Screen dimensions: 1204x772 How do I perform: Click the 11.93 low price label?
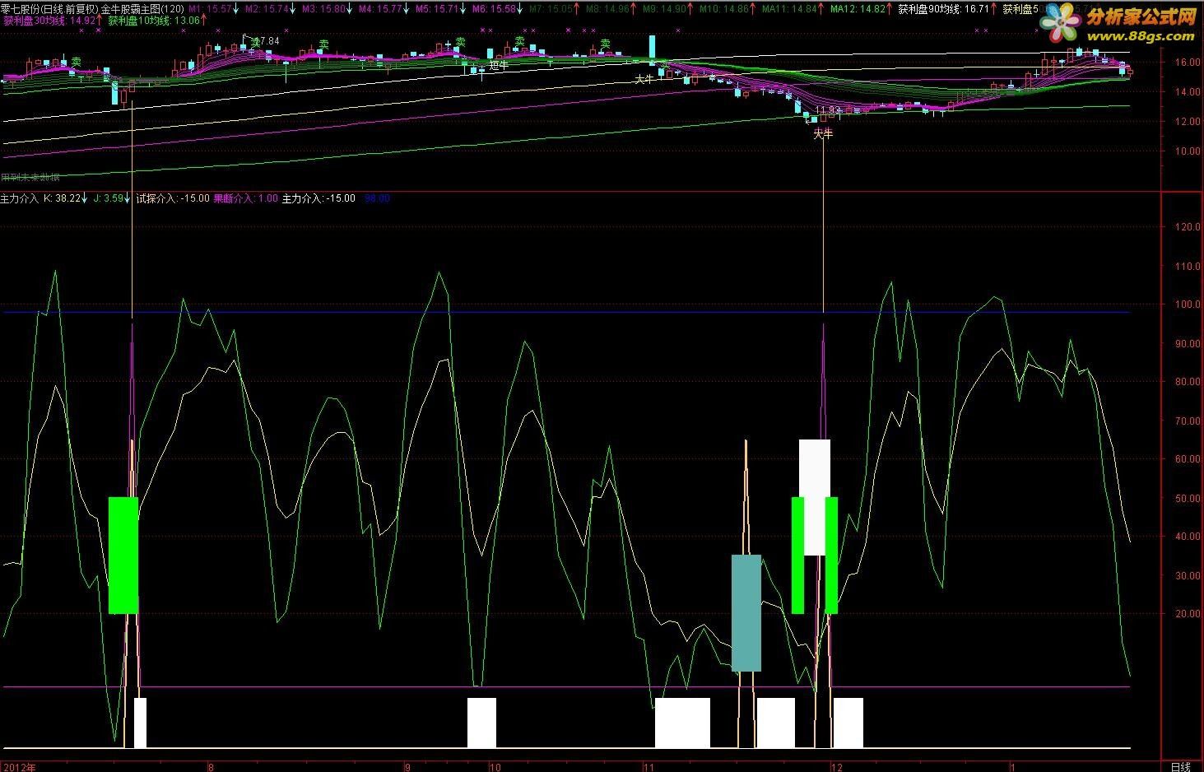828,110
